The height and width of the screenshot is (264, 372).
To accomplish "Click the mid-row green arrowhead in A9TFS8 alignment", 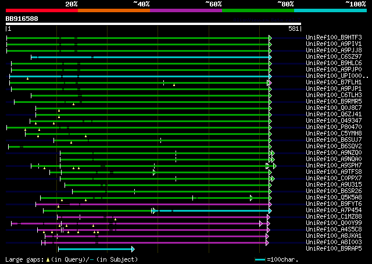I will tap(154, 172).
